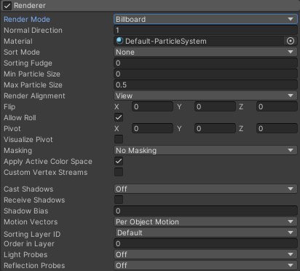This screenshot has width=300, height=271.
Task: Open the Cast Shadows dropdown
Action: pos(205,189)
